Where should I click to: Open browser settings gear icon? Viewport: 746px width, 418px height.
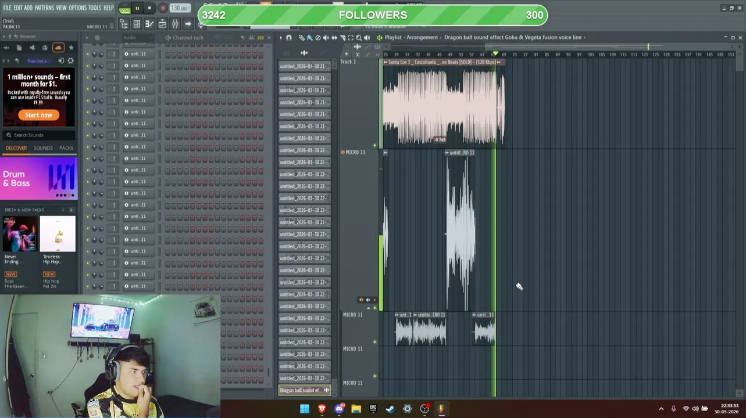(x=71, y=60)
